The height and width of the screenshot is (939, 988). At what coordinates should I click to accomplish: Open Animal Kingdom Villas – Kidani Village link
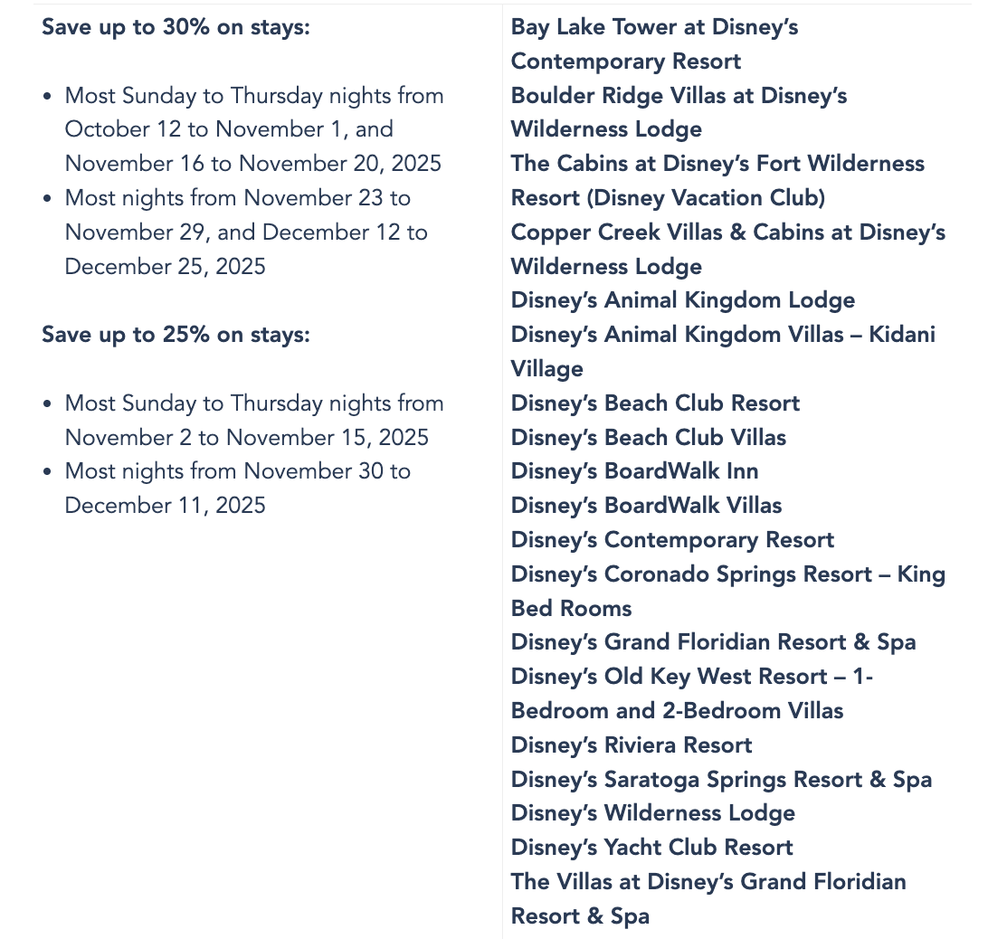tap(723, 335)
